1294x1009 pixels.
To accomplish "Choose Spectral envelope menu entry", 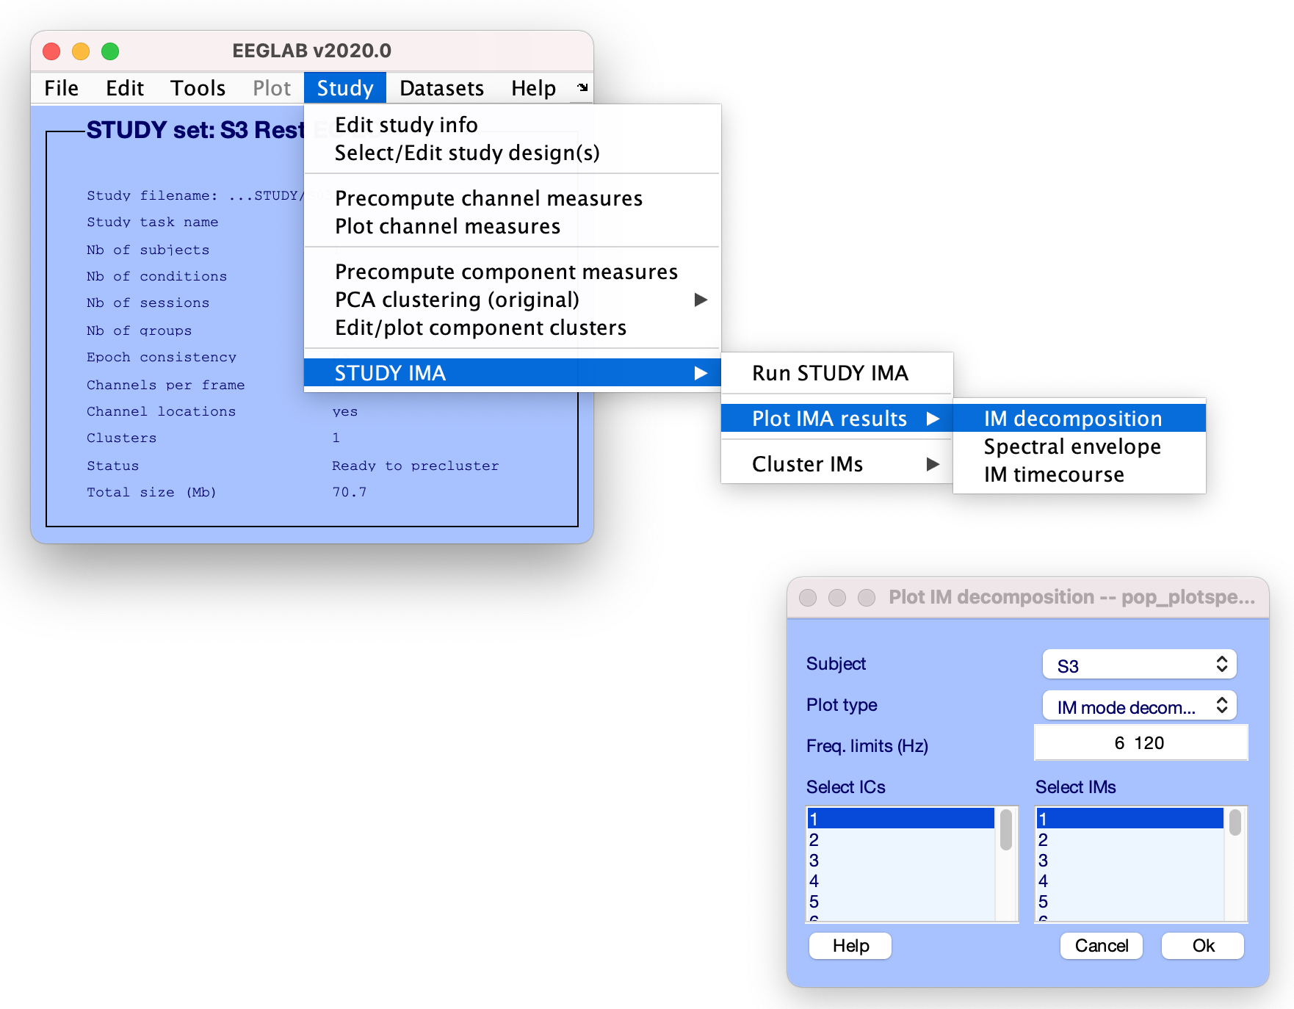I will pyautogui.click(x=1071, y=446).
